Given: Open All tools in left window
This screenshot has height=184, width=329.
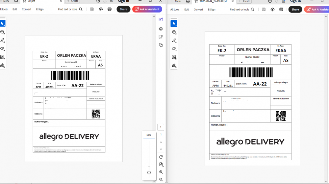Looking at the screenshot, I should coord(4,9).
